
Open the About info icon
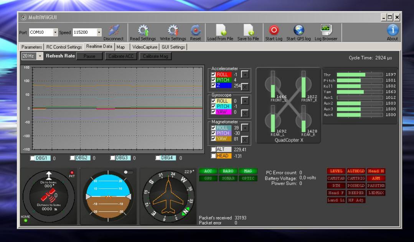[393, 30]
